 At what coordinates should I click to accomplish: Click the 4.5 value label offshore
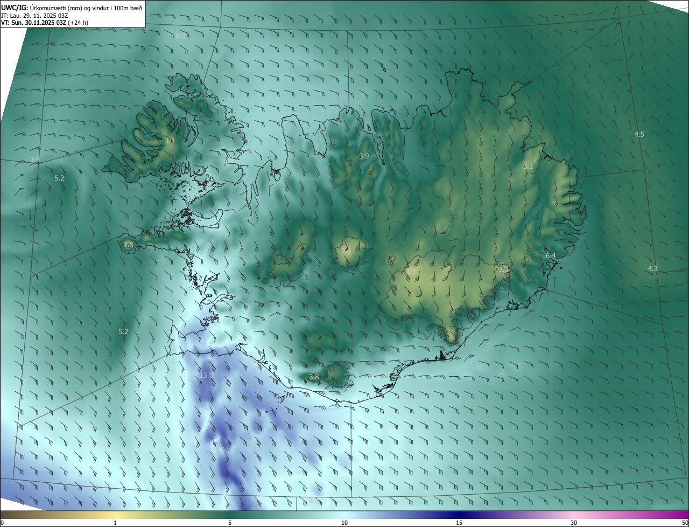tap(639, 134)
